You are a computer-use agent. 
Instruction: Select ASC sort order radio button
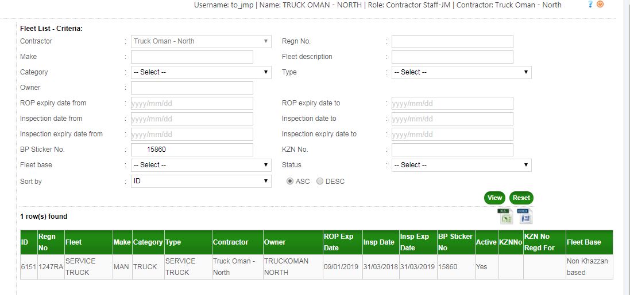click(291, 181)
